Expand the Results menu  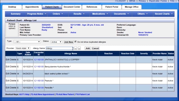point(79,14)
